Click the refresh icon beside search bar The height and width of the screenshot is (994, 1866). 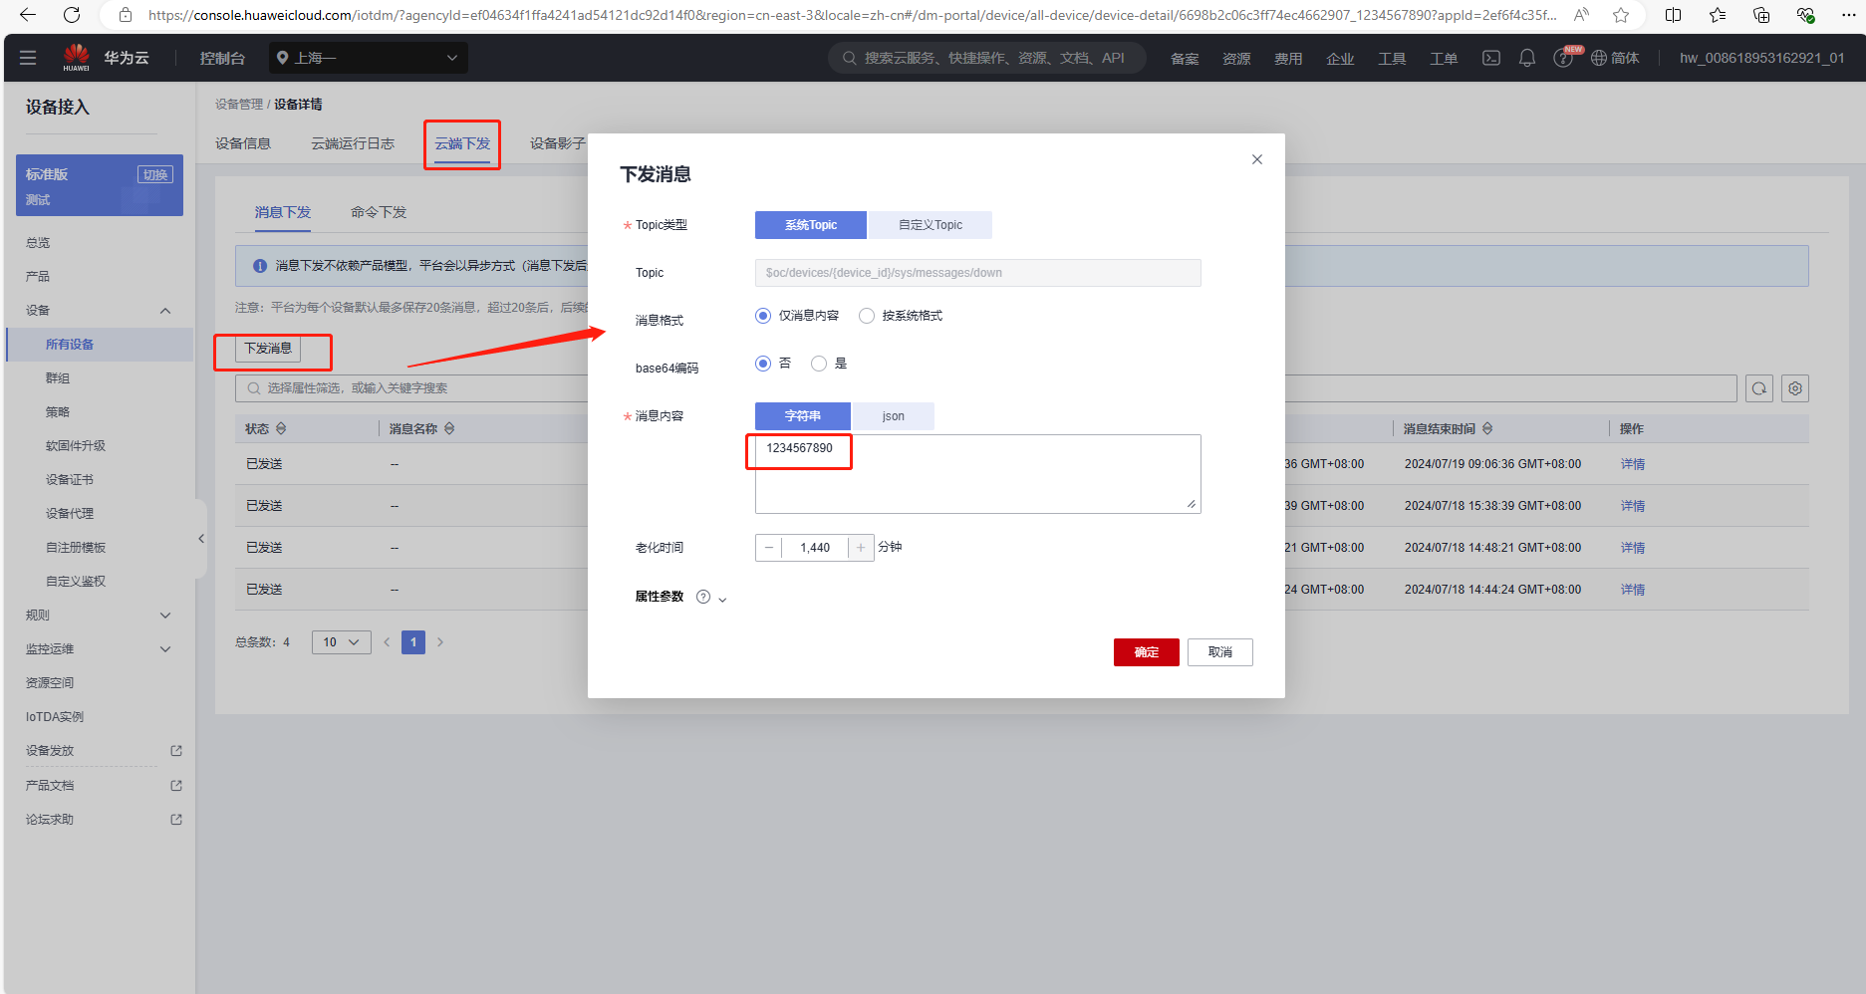point(1759,388)
